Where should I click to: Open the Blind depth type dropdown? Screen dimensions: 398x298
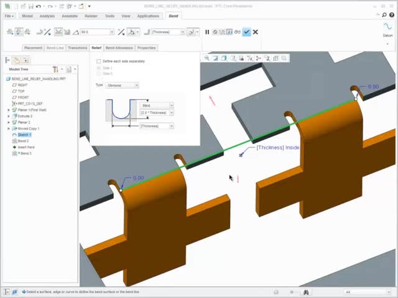click(x=172, y=106)
